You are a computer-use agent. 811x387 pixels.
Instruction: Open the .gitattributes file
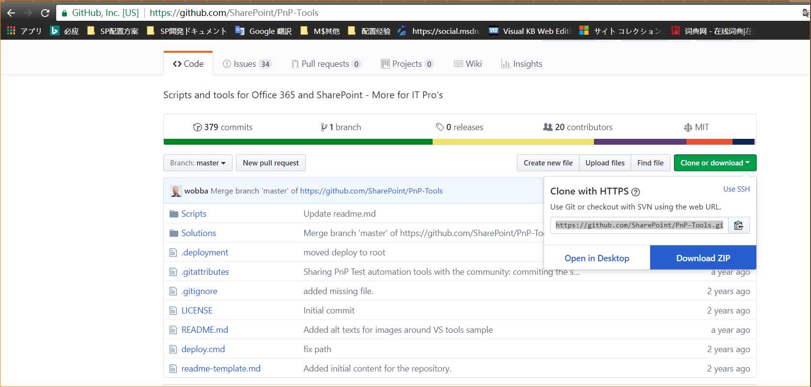[205, 272]
